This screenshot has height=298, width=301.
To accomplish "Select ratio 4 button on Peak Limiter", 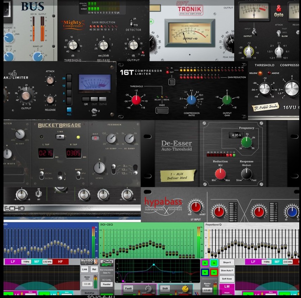I will pyautogui.click(x=69, y=101).
